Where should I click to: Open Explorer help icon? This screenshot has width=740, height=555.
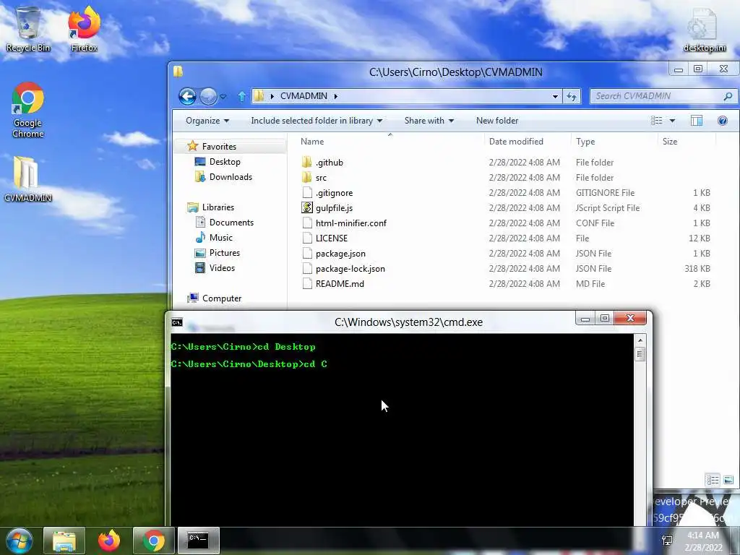pos(722,121)
